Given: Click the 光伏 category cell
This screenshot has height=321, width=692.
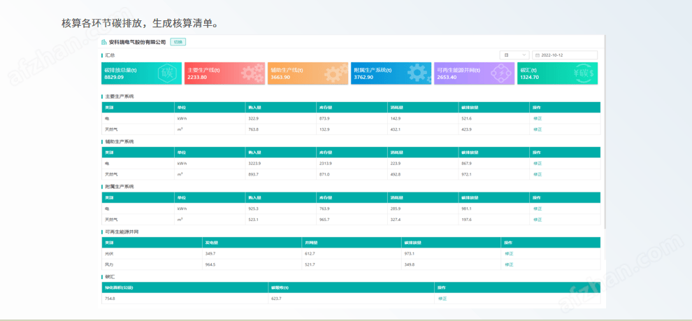Looking at the screenshot, I should coord(152,253).
